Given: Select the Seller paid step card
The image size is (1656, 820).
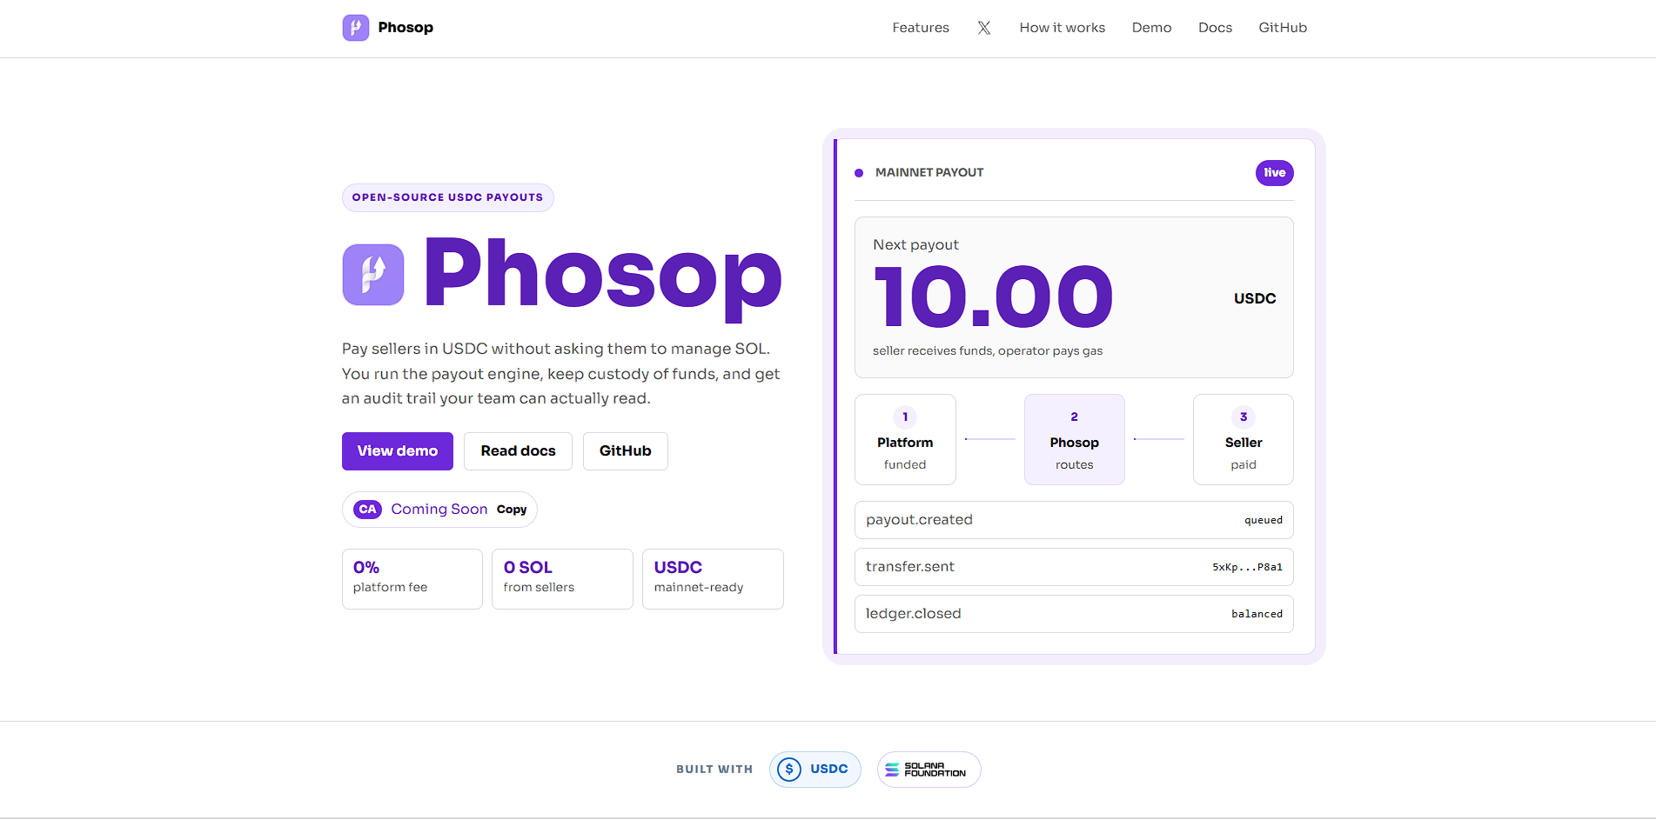Looking at the screenshot, I should pyautogui.click(x=1244, y=440).
